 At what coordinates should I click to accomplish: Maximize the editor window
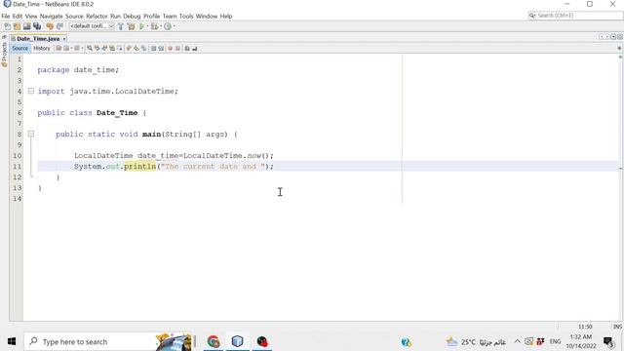pyautogui.click(x=620, y=37)
